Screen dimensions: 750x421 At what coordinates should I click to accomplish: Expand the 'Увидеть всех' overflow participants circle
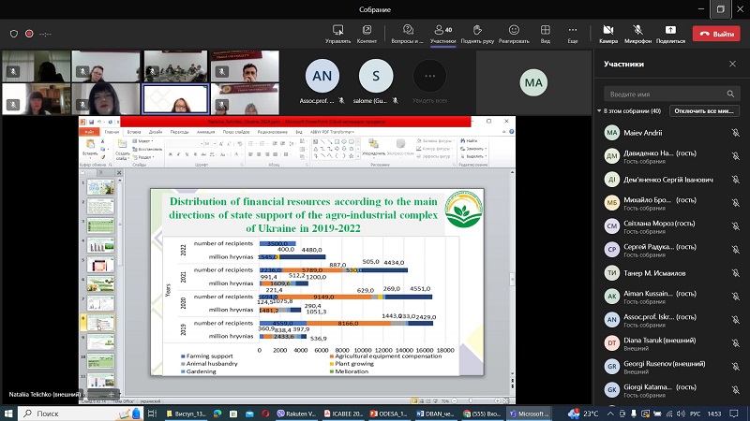click(x=429, y=77)
